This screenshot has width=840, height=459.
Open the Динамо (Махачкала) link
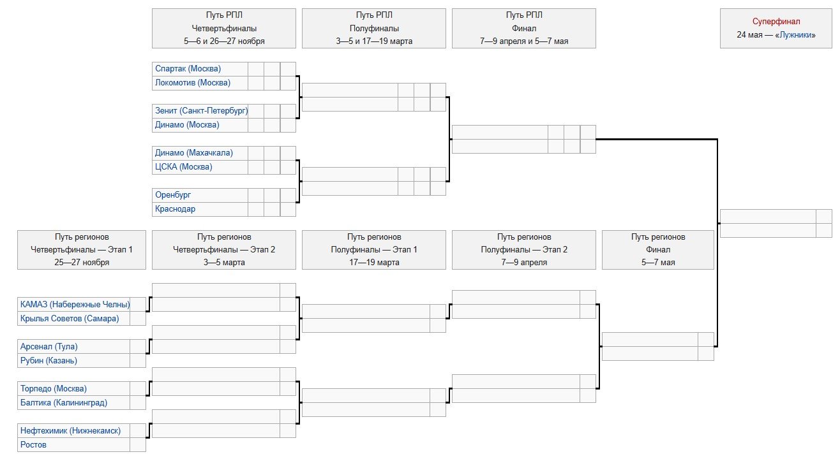(x=193, y=153)
